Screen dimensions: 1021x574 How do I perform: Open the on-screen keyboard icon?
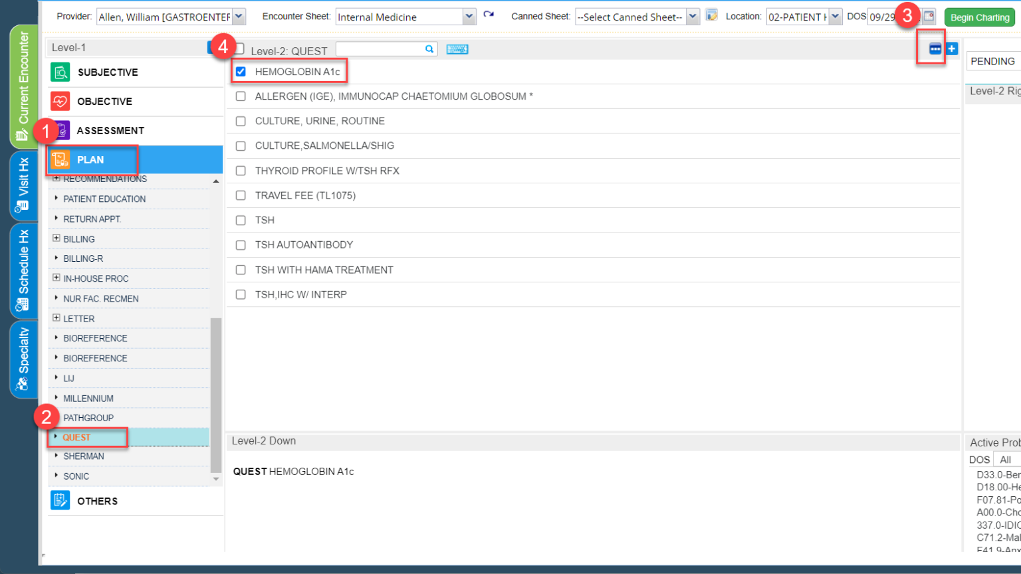pyautogui.click(x=457, y=49)
